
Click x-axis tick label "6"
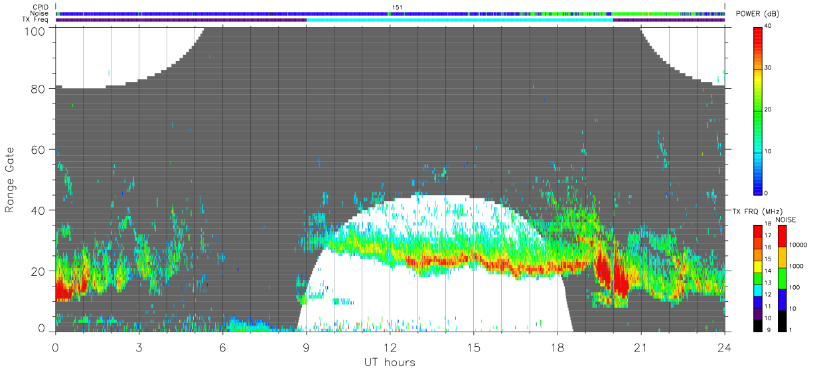(222, 347)
